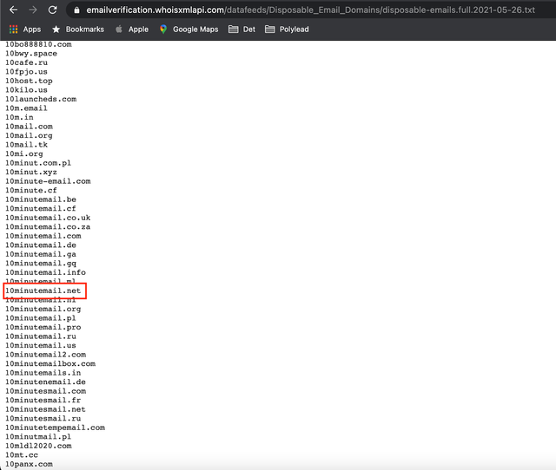Select the line 10minutemails.in
This screenshot has width=556, height=470.
(x=43, y=373)
